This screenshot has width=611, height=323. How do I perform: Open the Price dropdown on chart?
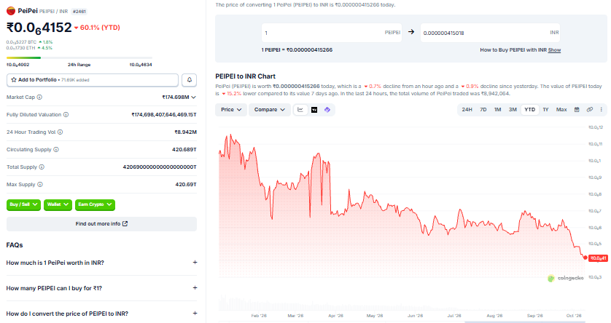231,110
